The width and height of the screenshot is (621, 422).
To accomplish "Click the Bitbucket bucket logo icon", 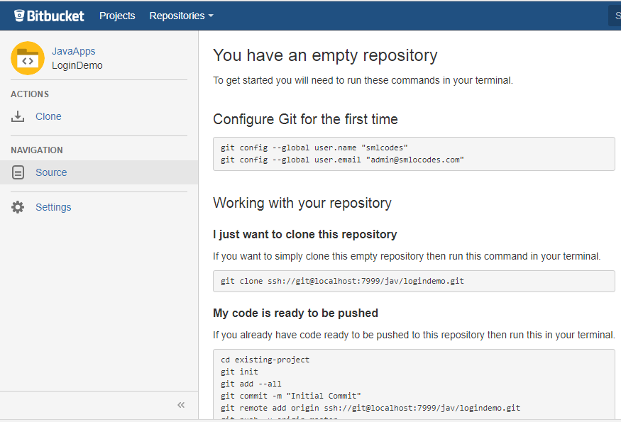I will click(19, 16).
